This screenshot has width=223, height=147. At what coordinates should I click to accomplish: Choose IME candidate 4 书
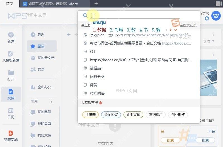[144, 30]
